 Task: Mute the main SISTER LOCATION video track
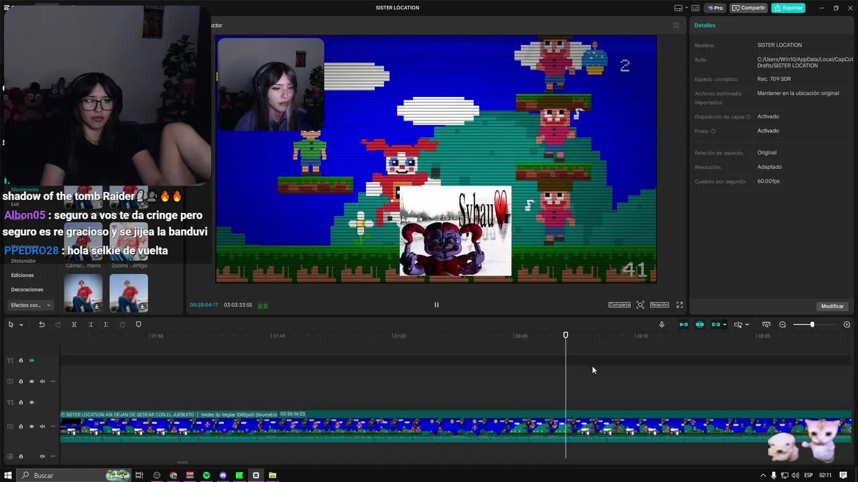coord(42,426)
